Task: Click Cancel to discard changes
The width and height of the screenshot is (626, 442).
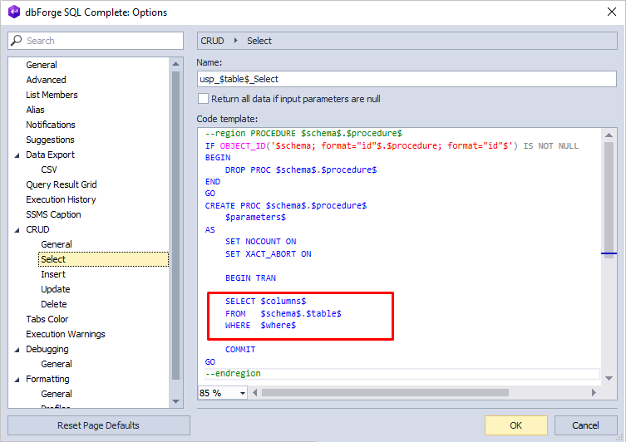Action: coord(585,425)
